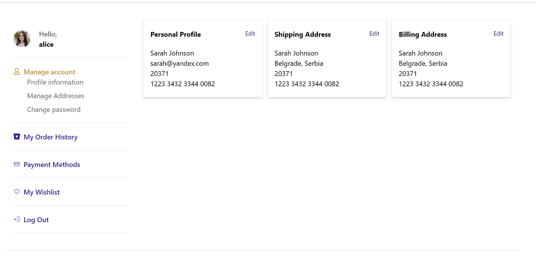The image size is (536, 262).
Task: Edit the Shipping Address card
Action: pos(374,34)
